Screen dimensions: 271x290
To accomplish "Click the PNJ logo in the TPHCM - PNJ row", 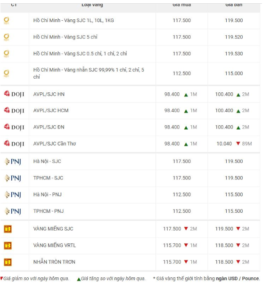I will point(13,211).
